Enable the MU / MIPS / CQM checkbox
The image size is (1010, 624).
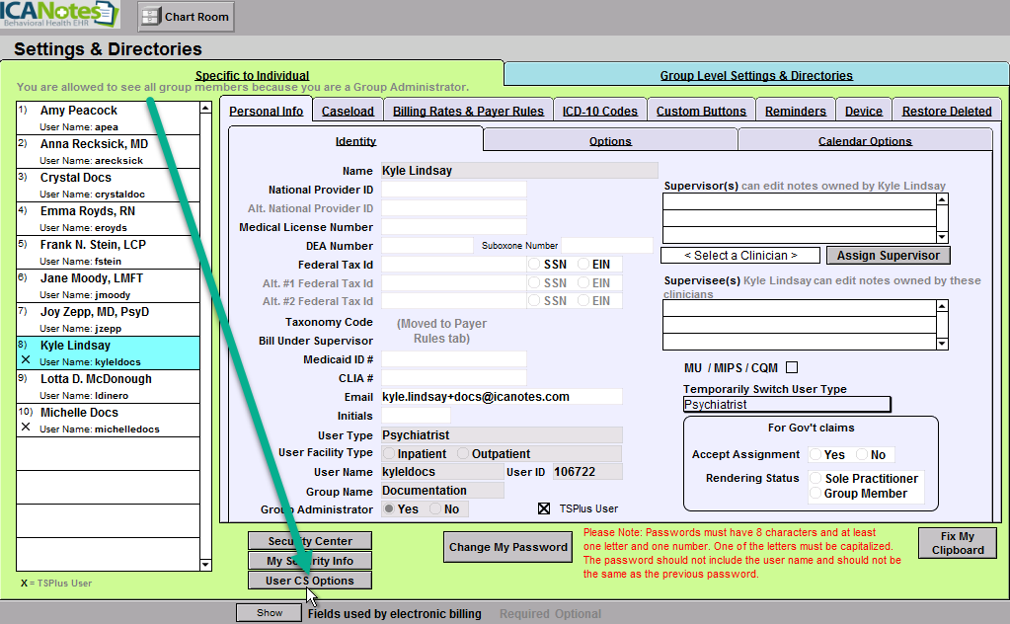point(791,368)
